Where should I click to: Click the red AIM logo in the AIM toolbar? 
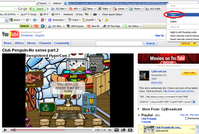click(x=36, y=26)
